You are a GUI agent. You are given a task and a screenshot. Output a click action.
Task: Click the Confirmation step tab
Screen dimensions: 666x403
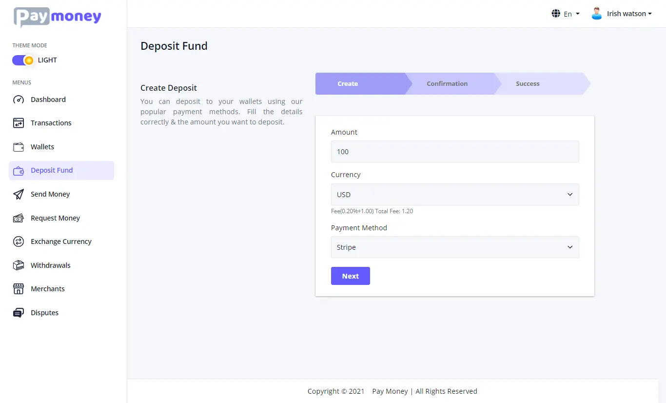point(447,83)
